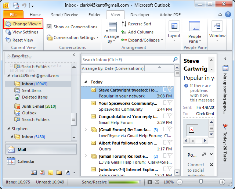Screen dimensions: 235x189
Task: Open Folder List via folder icon
Action: 59,172
